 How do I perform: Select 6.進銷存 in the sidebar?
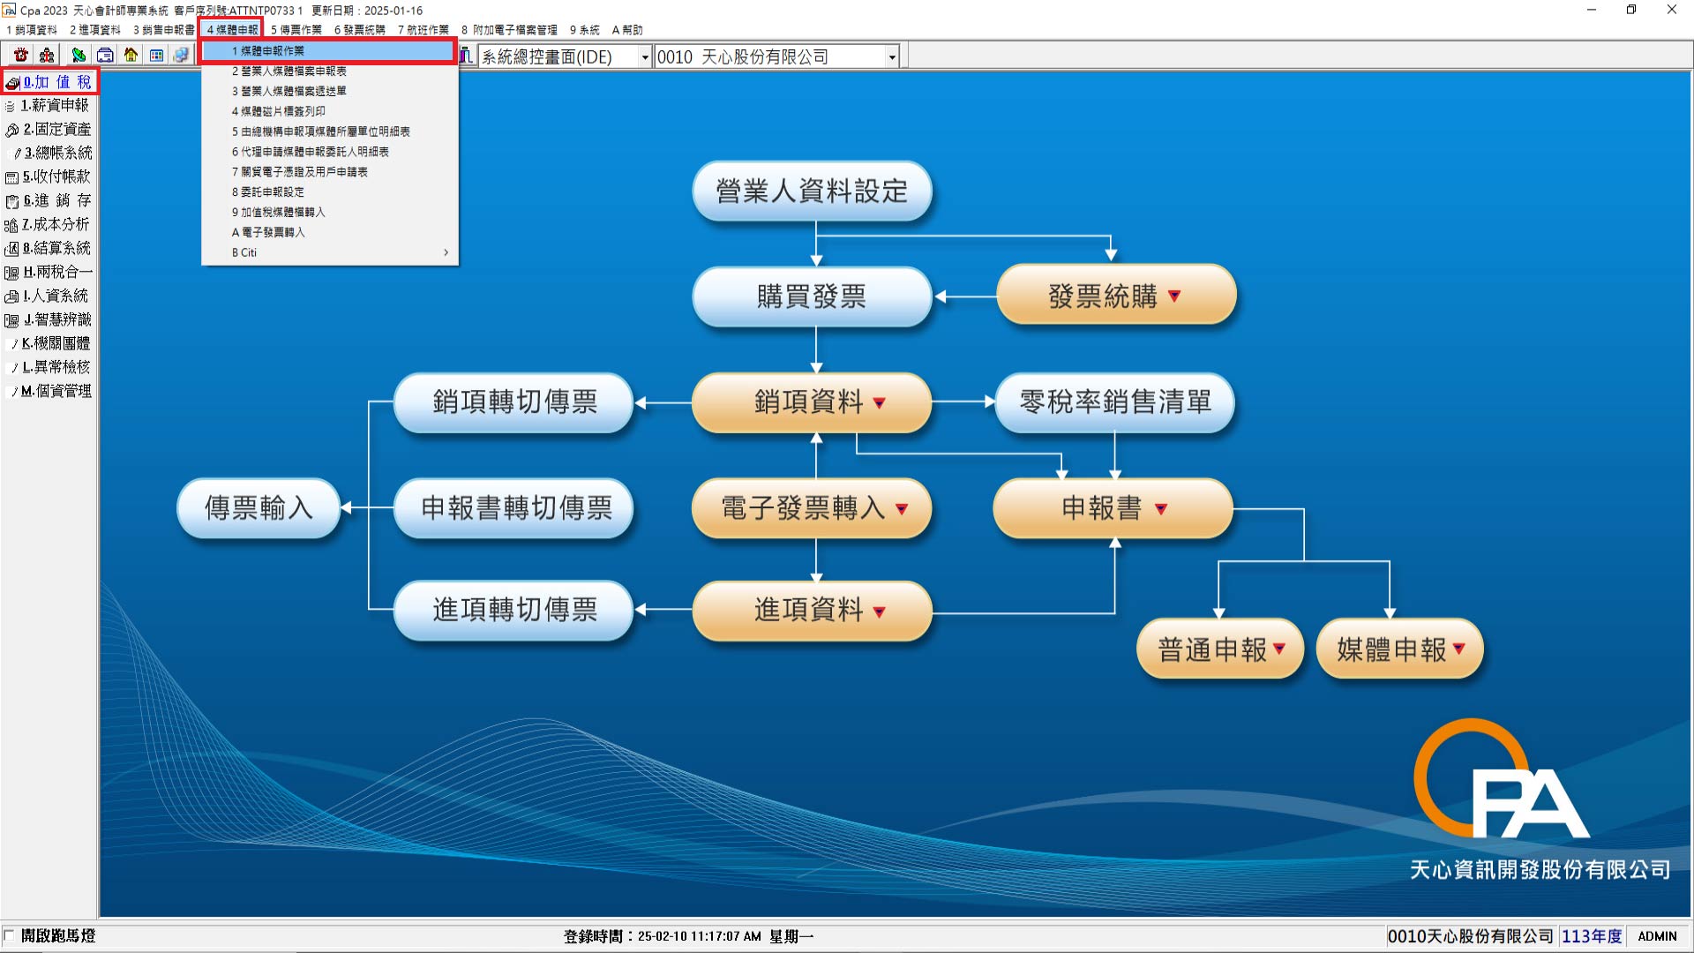point(49,200)
